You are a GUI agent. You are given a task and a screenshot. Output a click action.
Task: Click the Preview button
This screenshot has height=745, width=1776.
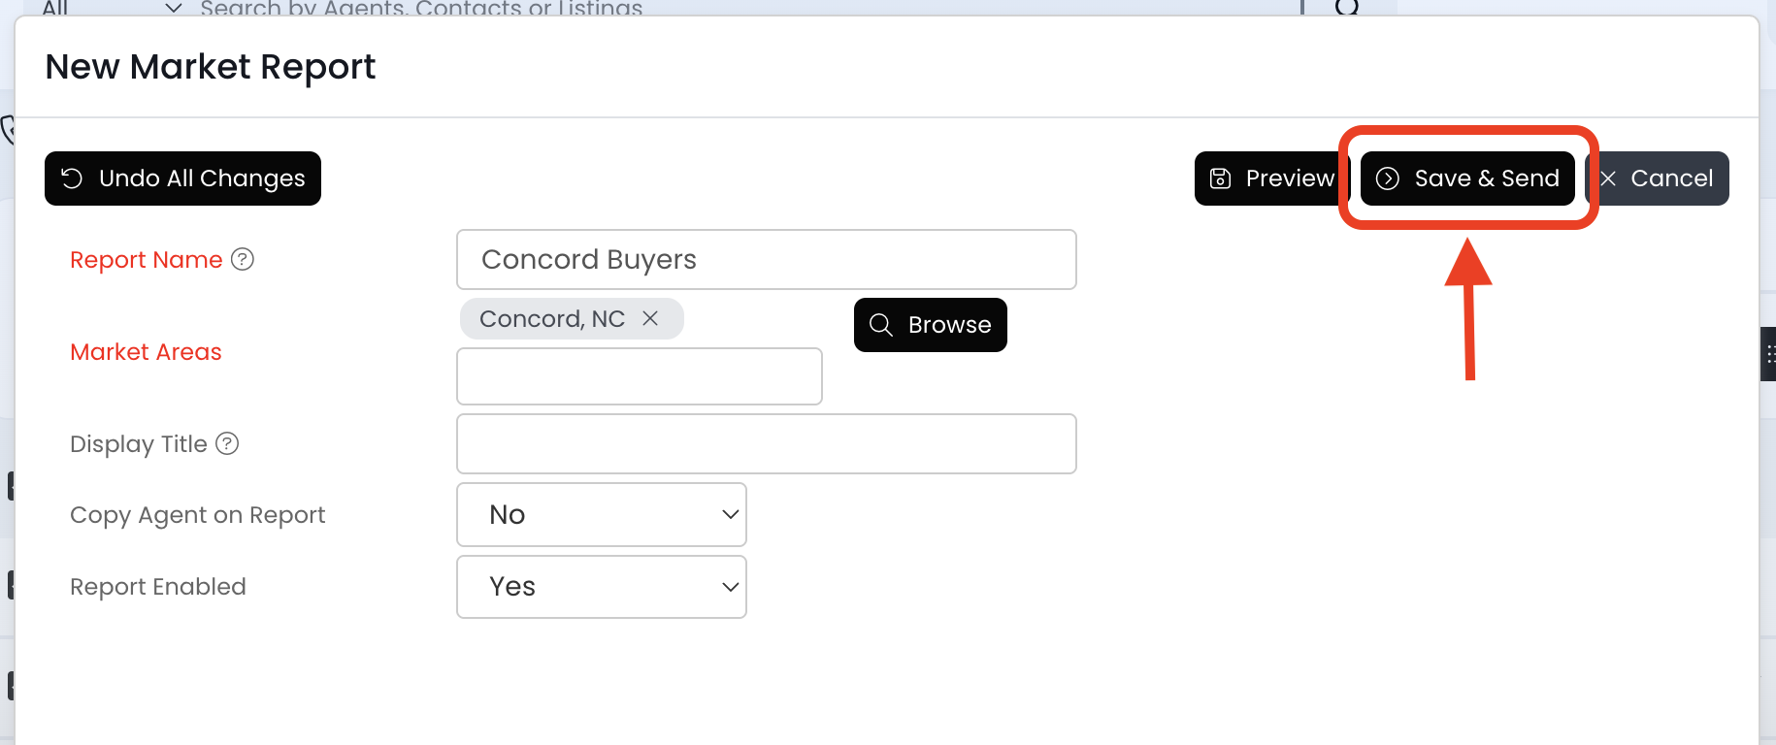click(1271, 178)
